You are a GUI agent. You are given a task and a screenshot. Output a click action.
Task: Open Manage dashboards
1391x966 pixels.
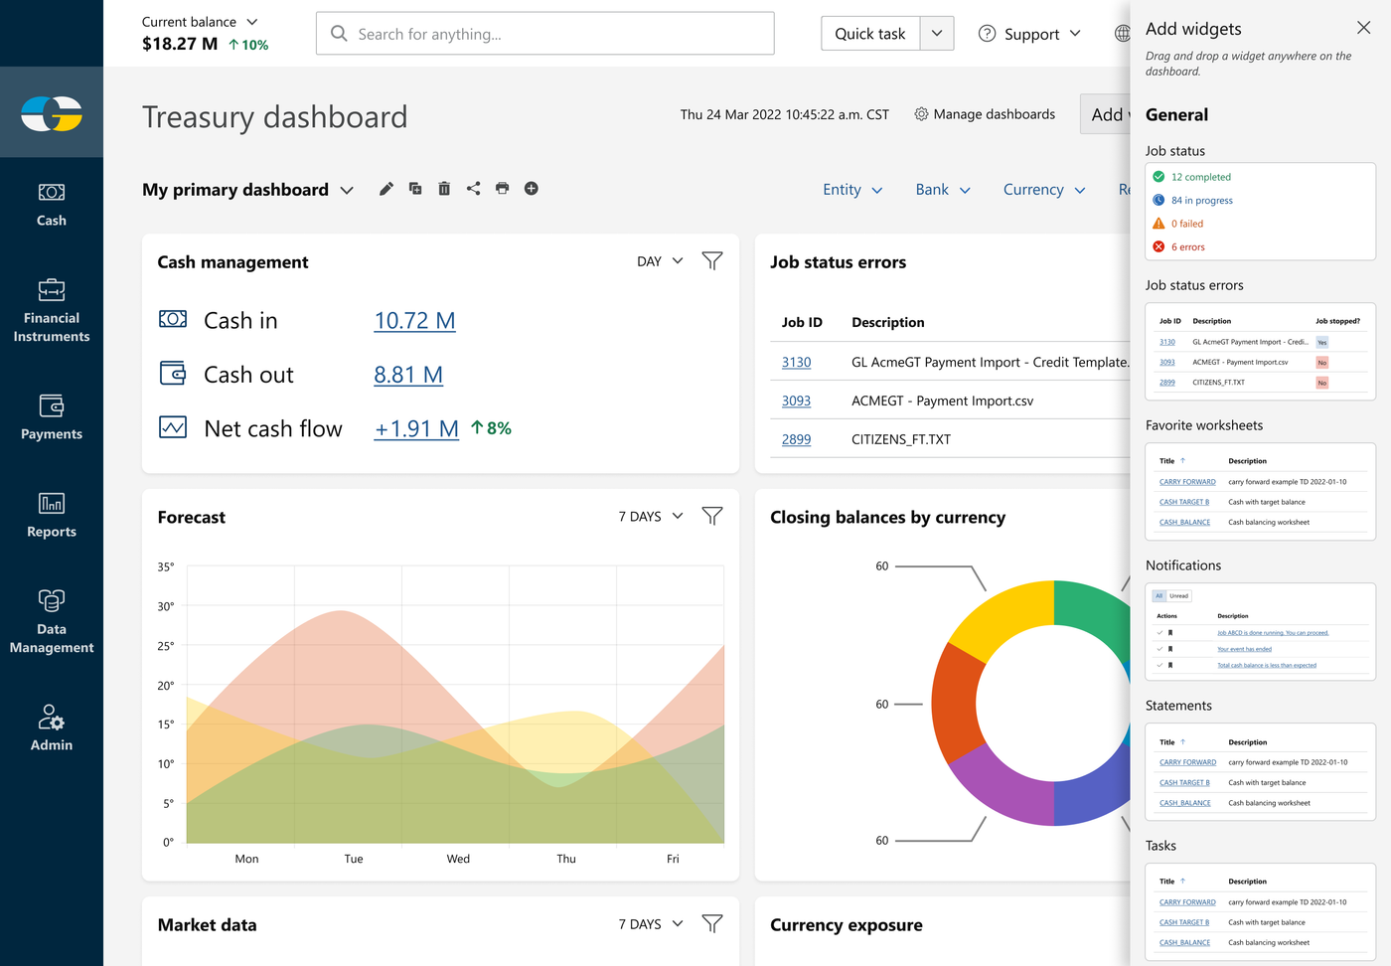985,114
